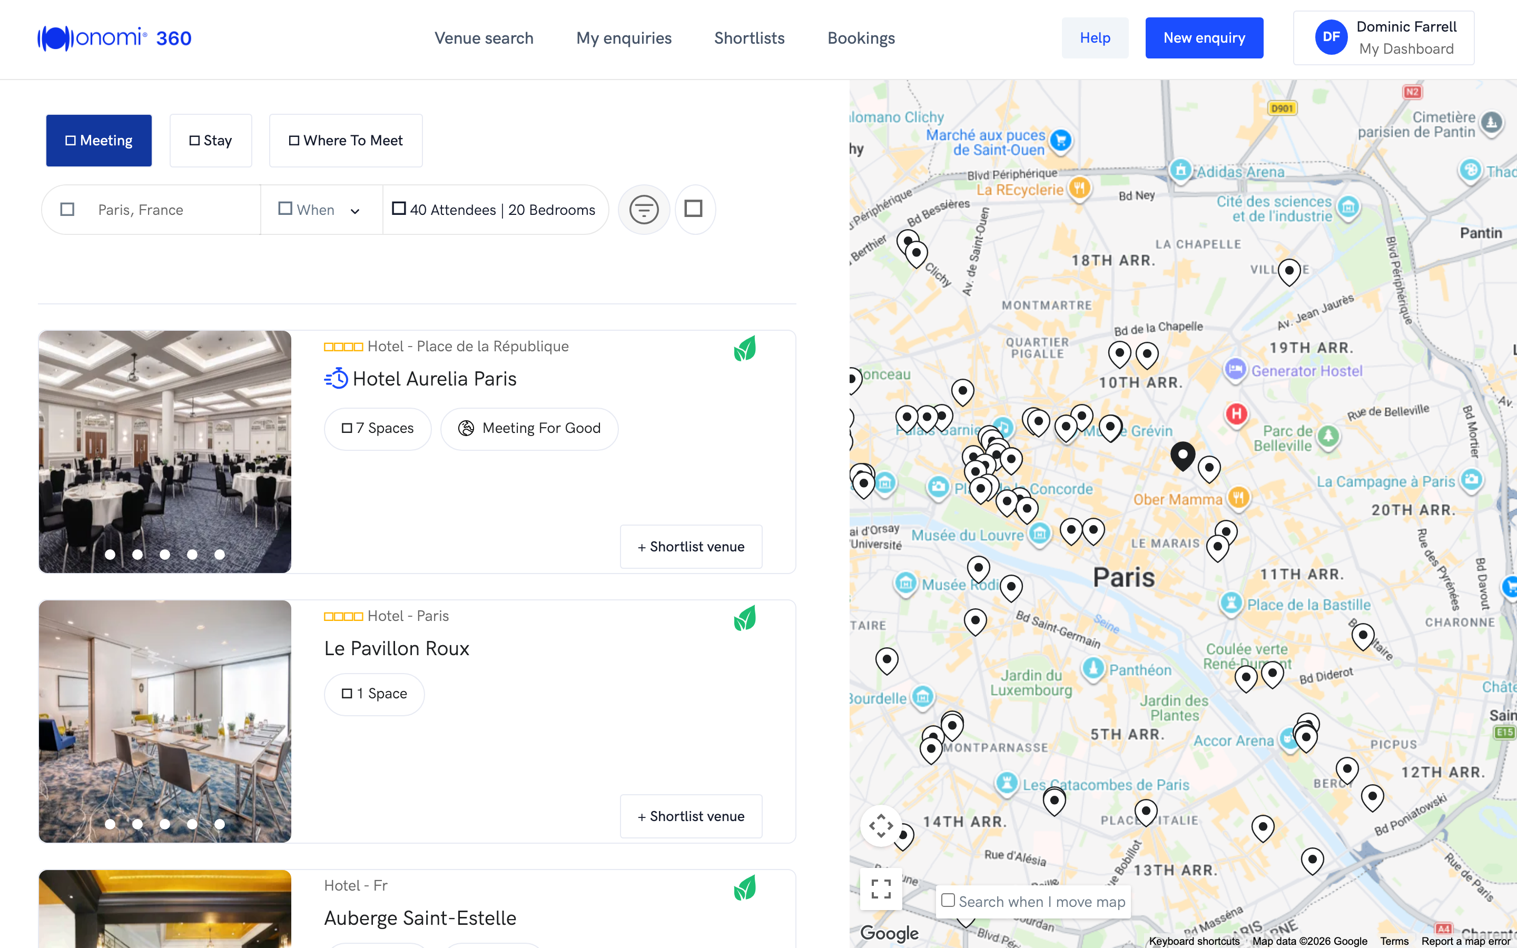Start a New enquiry
The image size is (1517, 948).
point(1204,37)
